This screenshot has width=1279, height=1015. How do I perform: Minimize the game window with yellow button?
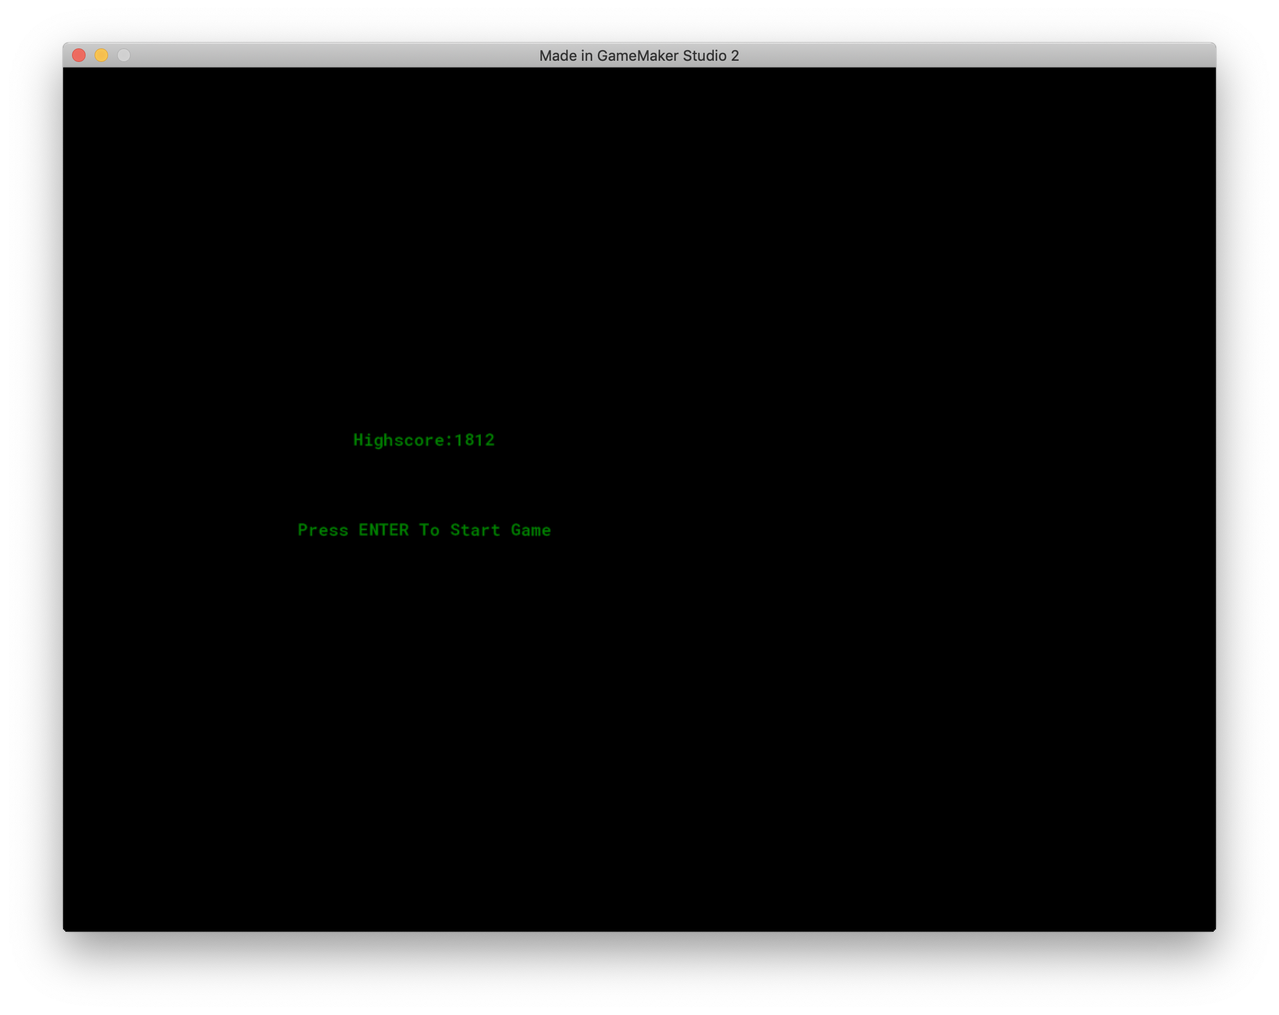[x=101, y=55]
